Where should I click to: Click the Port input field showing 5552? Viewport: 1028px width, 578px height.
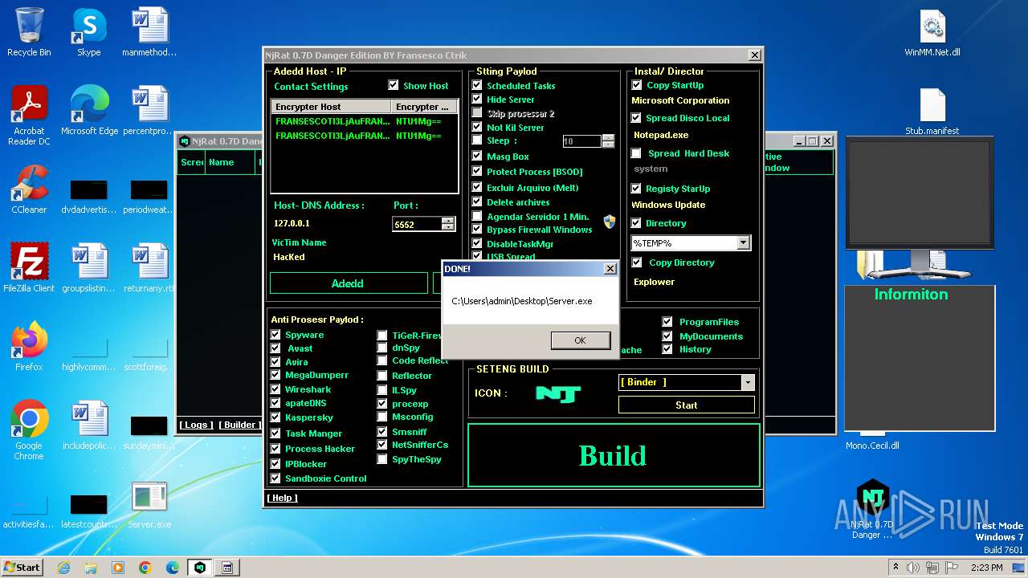coord(418,224)
